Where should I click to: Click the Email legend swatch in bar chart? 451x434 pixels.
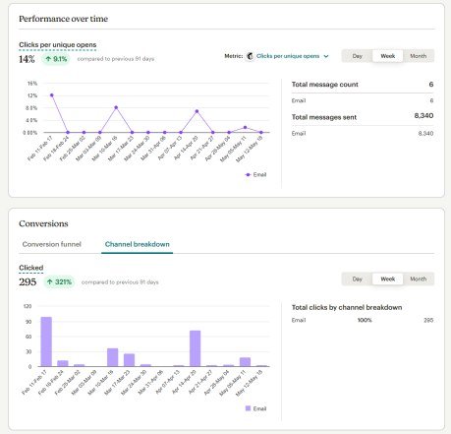(x=248, y=408)
